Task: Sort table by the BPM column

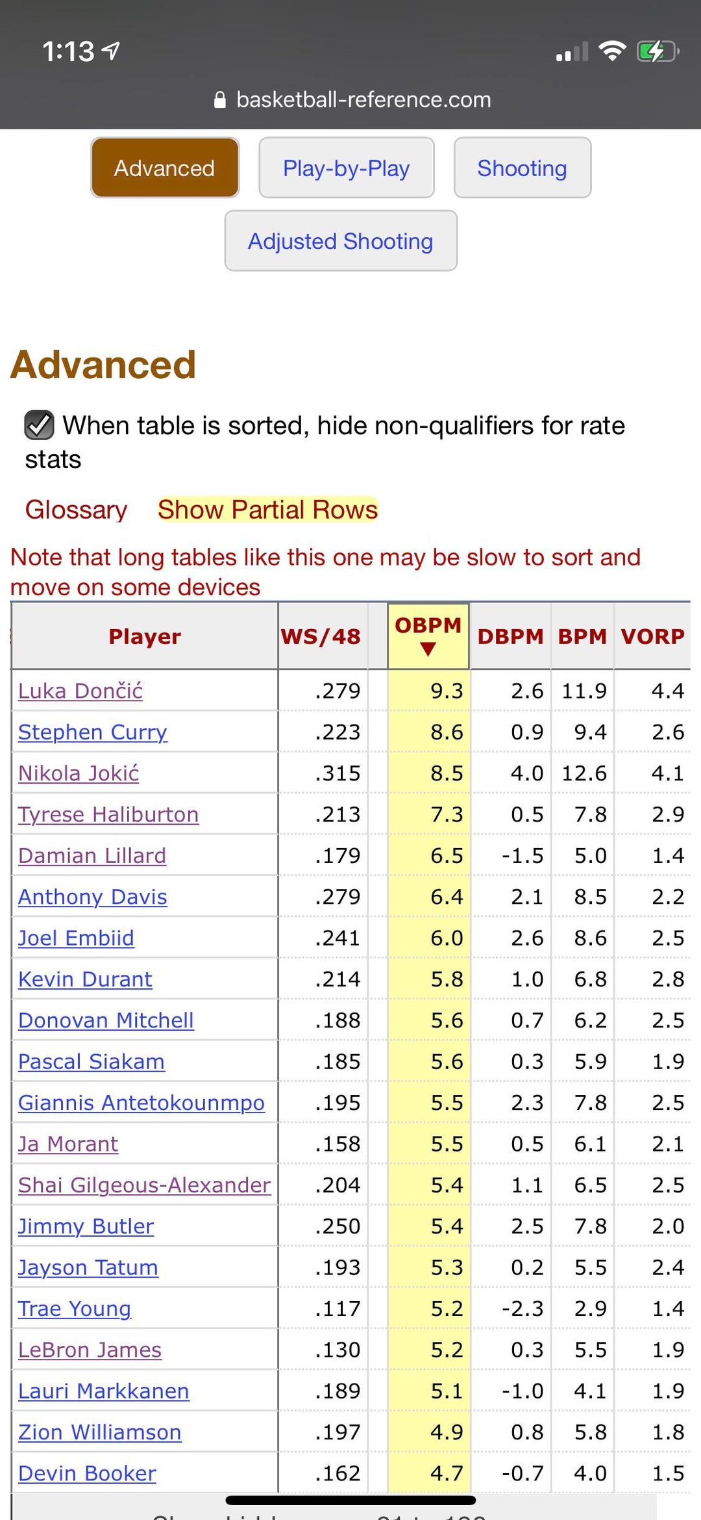Action: click(x=582, y=636)
